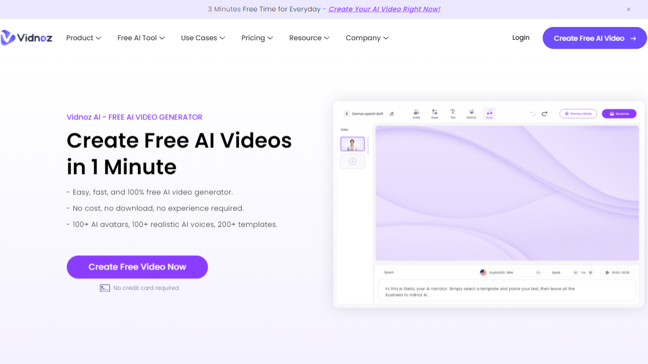The image size is (648, 364).
Task: Expand the Free AI Tool dropdown
Action: pyautogui.click(x=141, y=38)
